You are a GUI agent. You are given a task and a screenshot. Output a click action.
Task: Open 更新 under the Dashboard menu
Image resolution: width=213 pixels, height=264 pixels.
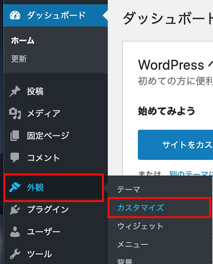pos(19,59)
